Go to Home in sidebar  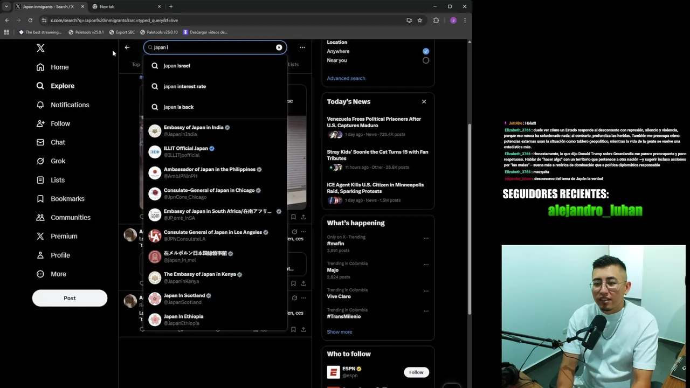pyautogui.click(x=53, y=67)
